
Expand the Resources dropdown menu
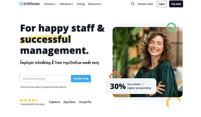coord(95,4)
